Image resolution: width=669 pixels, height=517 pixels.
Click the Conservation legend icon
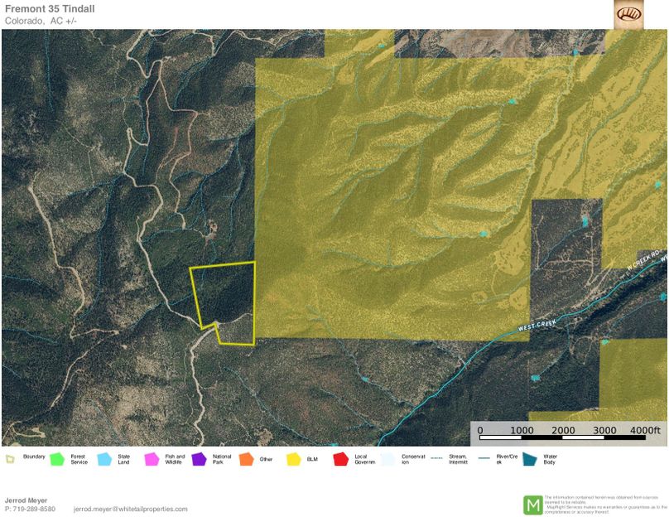pos(387,458)
